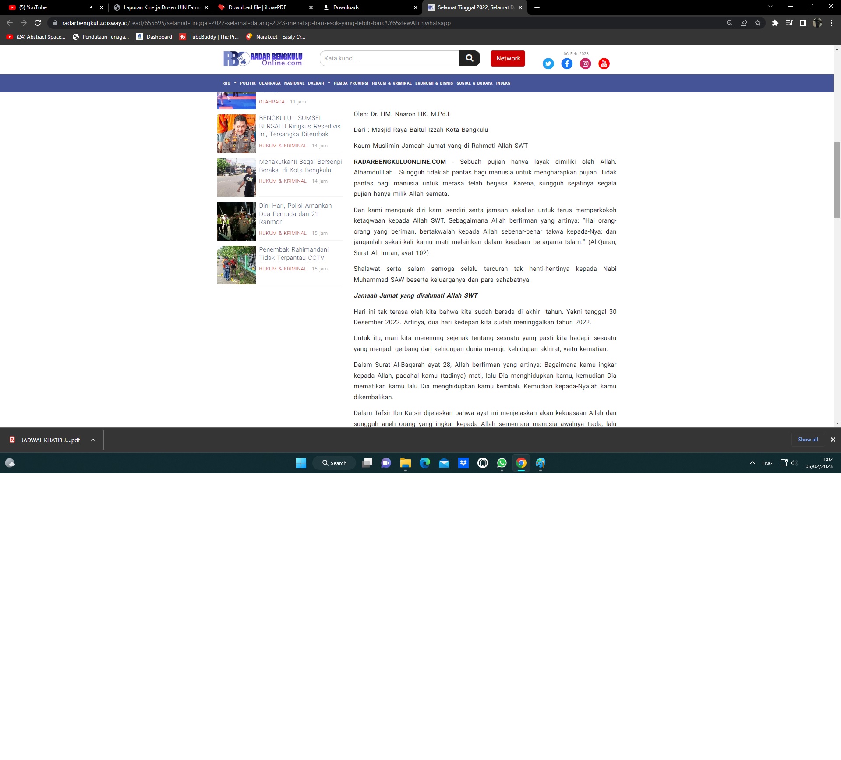Bookmark this page with star icon
Screen dimensions: 841x760
click(x=758, y=23)
